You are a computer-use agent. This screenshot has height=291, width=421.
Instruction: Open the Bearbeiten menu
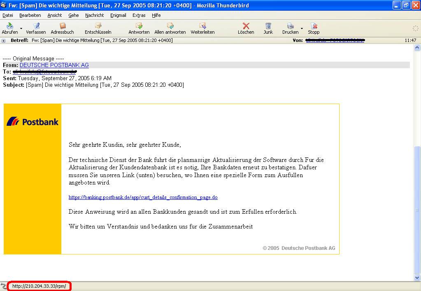30,15
